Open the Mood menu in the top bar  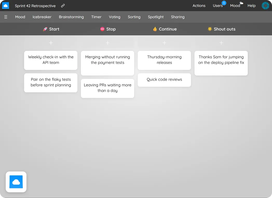[x=235, y=6]
